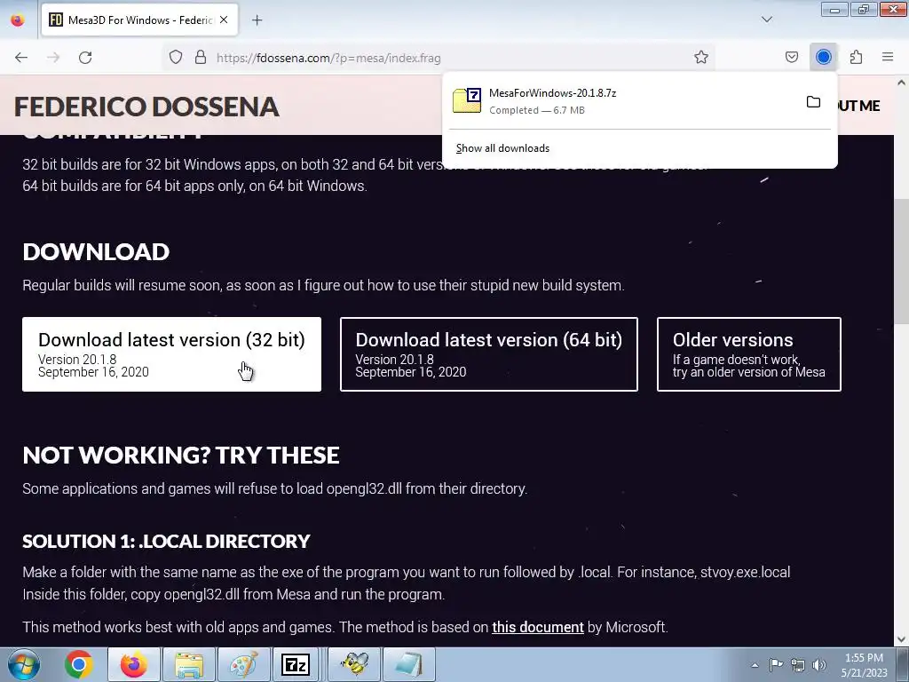909x682 pixels.
Task: Click scrollbar up arrow
Action: [x=901, y=83]
